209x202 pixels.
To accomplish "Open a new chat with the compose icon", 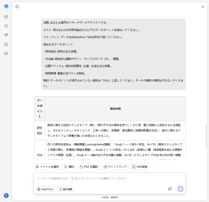I will pos(6,16).
